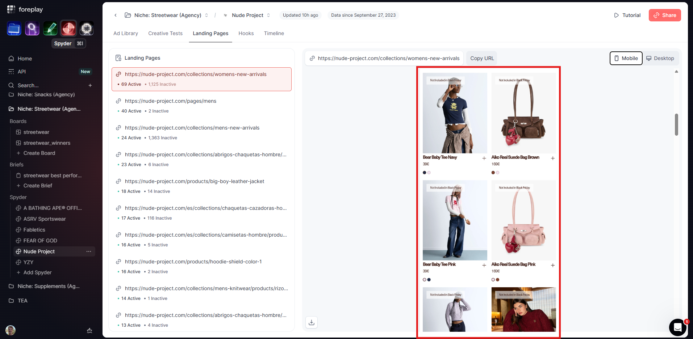This screenshot has height=339, width=693.
Task: Open Niche: Snacks (Agency) folder
Action: 46,94
